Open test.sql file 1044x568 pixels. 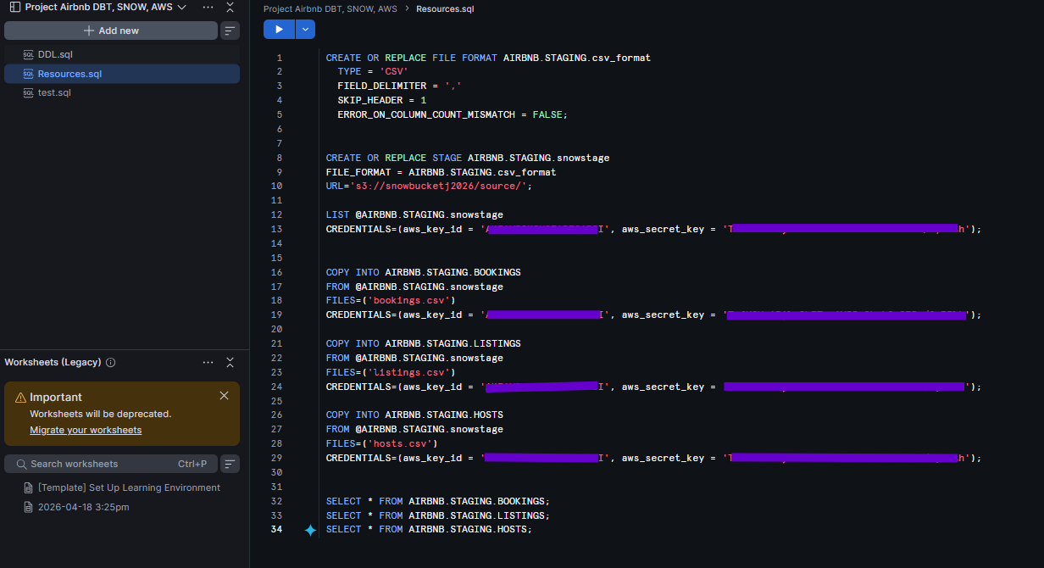click(x=54, y=92)
